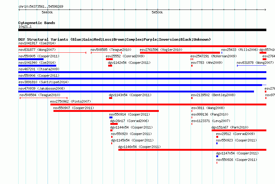
Task: Select nsv550914 (Cooper2011) variant label
Action: 129,114
